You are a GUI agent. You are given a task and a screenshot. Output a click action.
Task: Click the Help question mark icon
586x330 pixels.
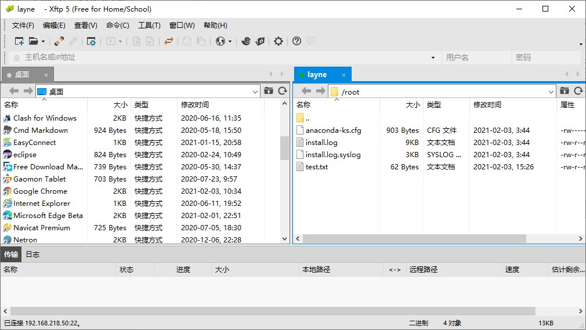point(296,41)
